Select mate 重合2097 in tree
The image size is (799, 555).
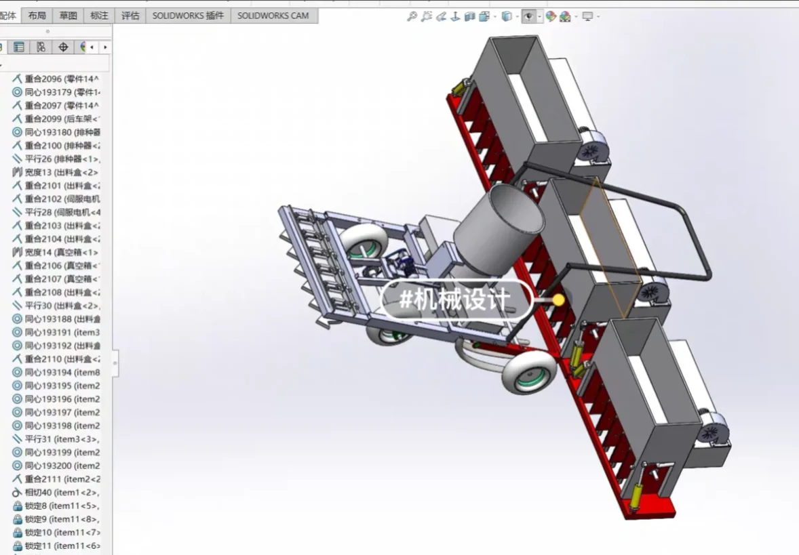tap(55, 106)
